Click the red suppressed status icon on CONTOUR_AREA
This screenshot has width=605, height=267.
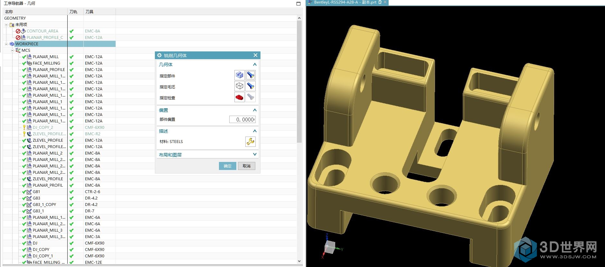pyautogui.click(x=18, y=31)
